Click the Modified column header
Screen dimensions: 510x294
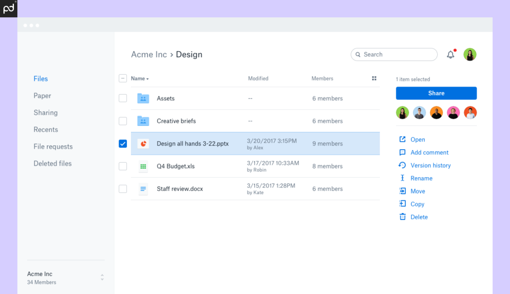coord(258,78)
